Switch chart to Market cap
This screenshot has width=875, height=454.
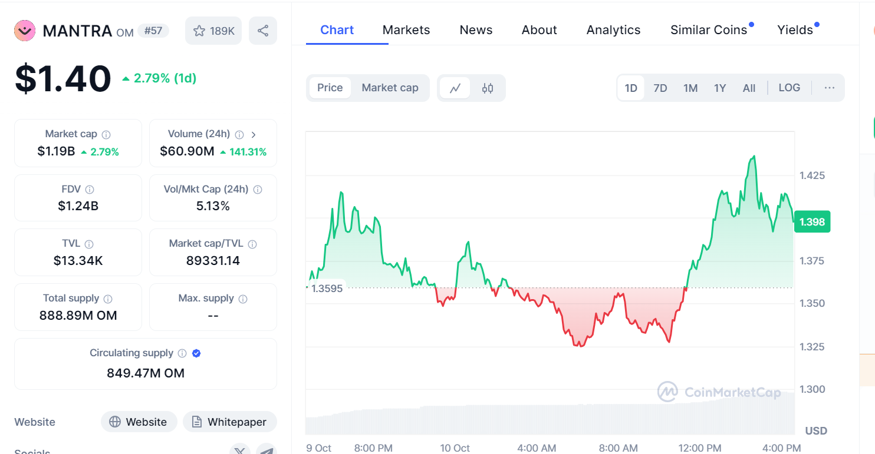[x=390, y=88]
